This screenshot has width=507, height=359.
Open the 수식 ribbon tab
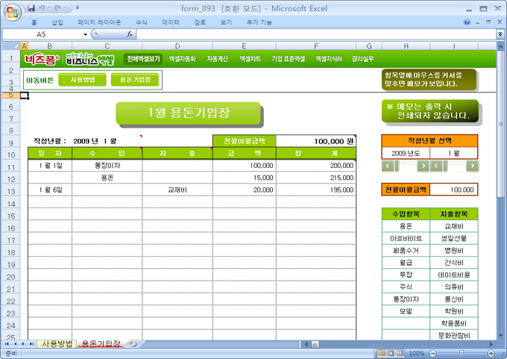(x=141, y=22)
